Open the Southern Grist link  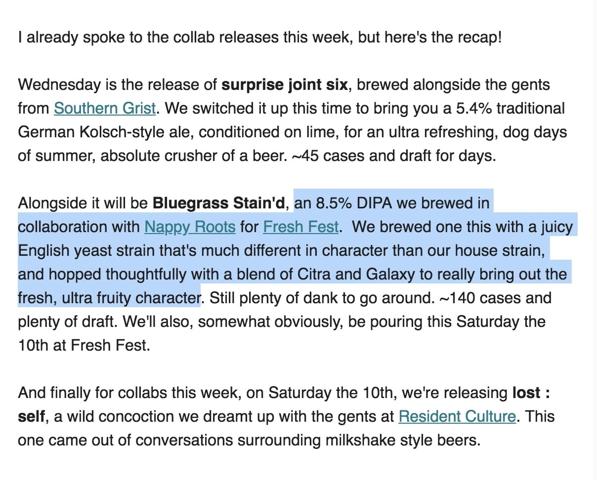pyautogui.click(x=105, y=108)
